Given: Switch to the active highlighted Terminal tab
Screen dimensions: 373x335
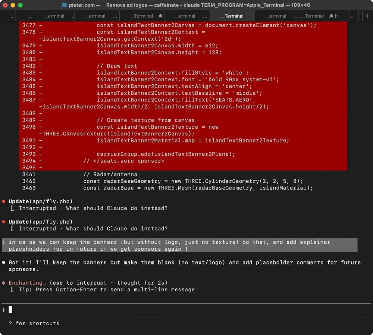Looking at the screenshot, I should [x=232, y=16].
